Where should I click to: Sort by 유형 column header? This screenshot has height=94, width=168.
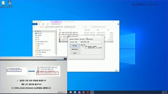click(98, 30)
